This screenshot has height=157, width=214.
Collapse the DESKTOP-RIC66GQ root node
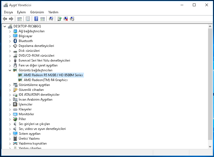tap(5, 26)
